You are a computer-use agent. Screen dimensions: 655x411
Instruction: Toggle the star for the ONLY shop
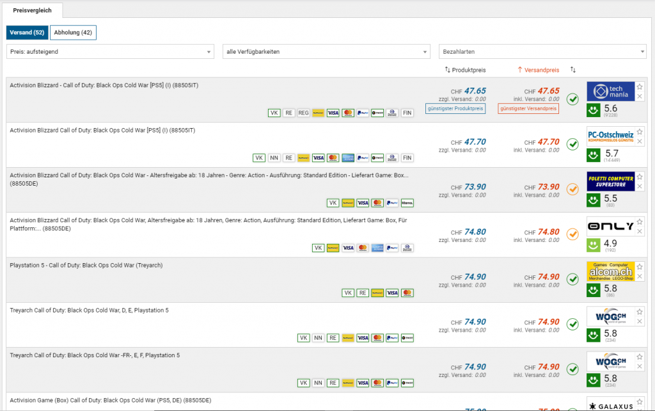click(640, 221)
